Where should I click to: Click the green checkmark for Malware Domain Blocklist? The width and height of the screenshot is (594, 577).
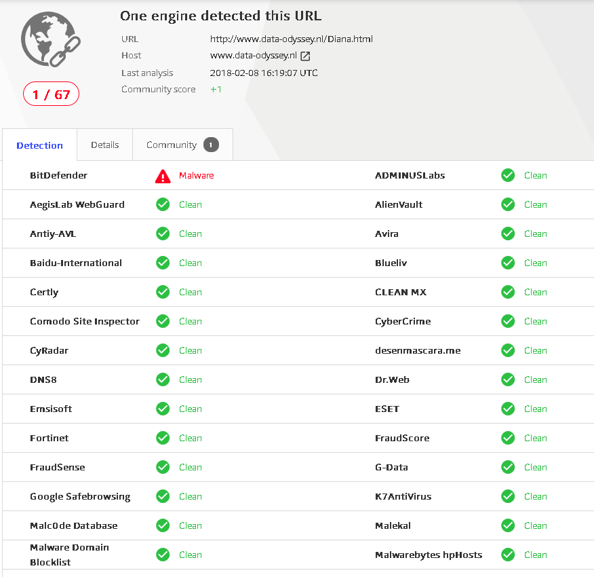click(163, 555)
